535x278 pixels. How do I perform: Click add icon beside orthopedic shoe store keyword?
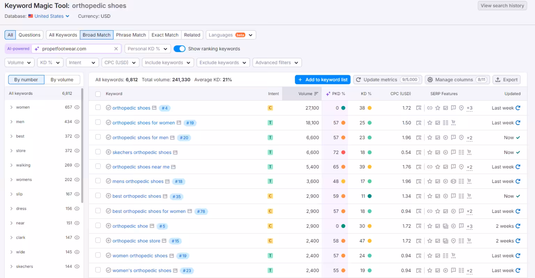tap(108, 241)
